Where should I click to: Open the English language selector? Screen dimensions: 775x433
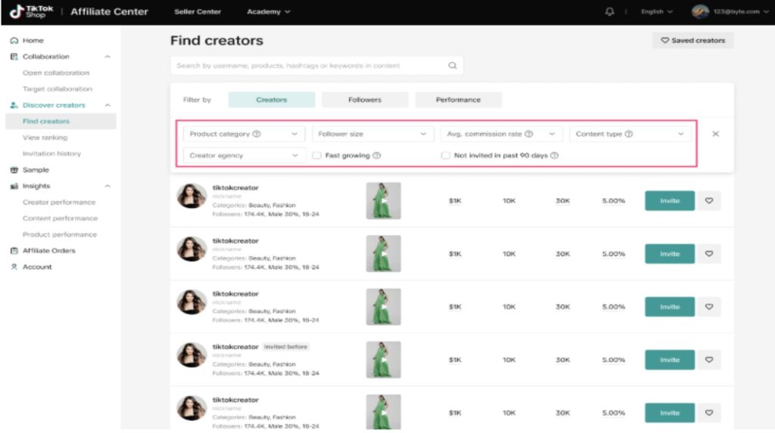coord(656,12)
